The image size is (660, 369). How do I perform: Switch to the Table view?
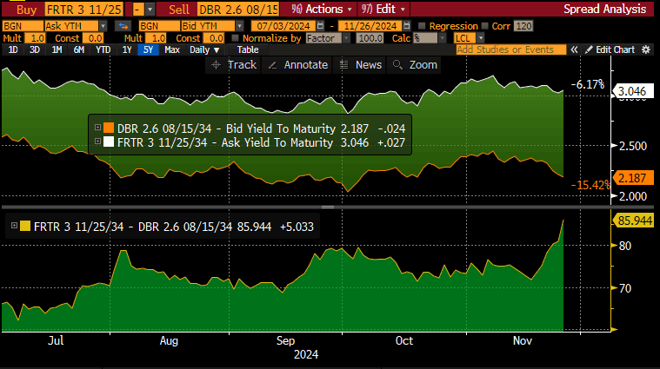(x=248, y=49)
